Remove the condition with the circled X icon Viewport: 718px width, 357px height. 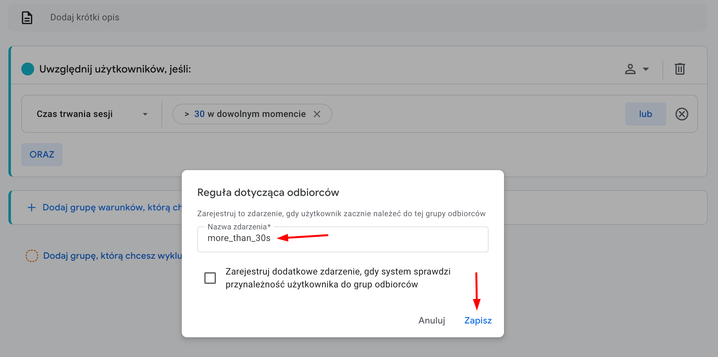click(682, 114)
